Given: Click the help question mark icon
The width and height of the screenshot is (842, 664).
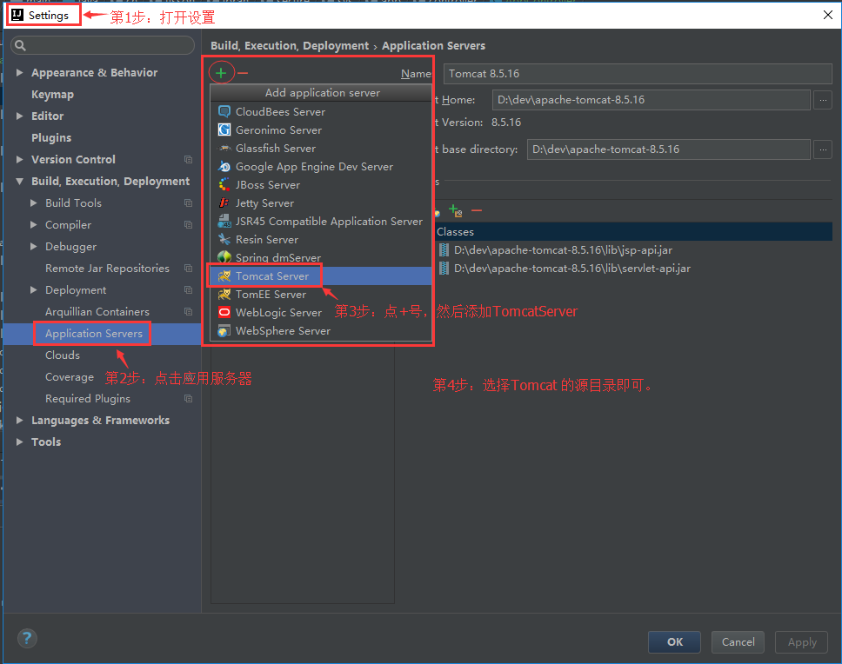Looking at the screenshot, I should (27, 638).
